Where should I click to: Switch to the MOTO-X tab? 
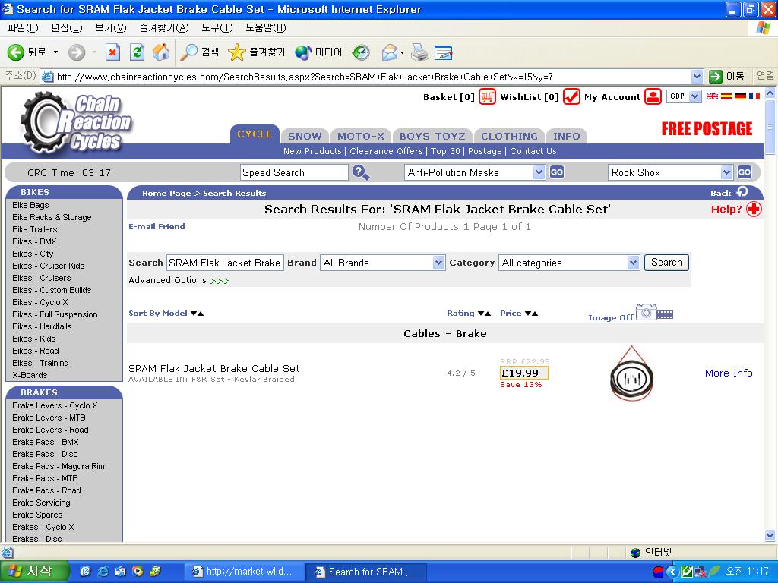pos(361,136)
